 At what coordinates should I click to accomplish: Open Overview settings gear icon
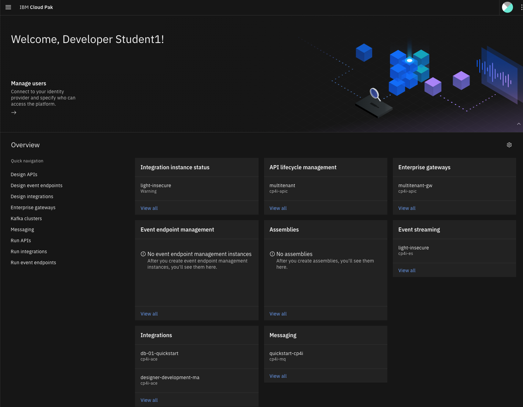click(x=509, y=145)
